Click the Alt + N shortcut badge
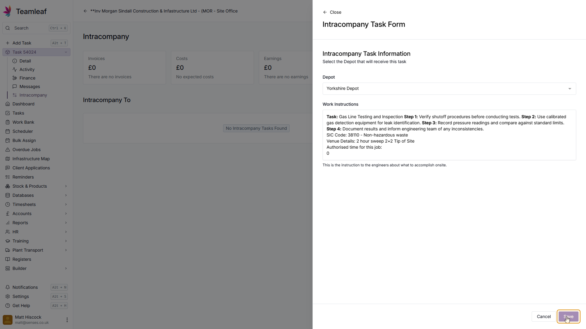Viewport: 586px width, 329px height. tap(59, 287)
